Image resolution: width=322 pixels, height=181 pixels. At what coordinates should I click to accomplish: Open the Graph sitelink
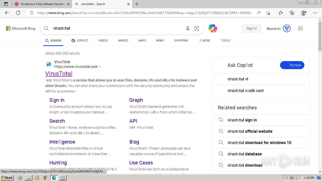point(136,100)
